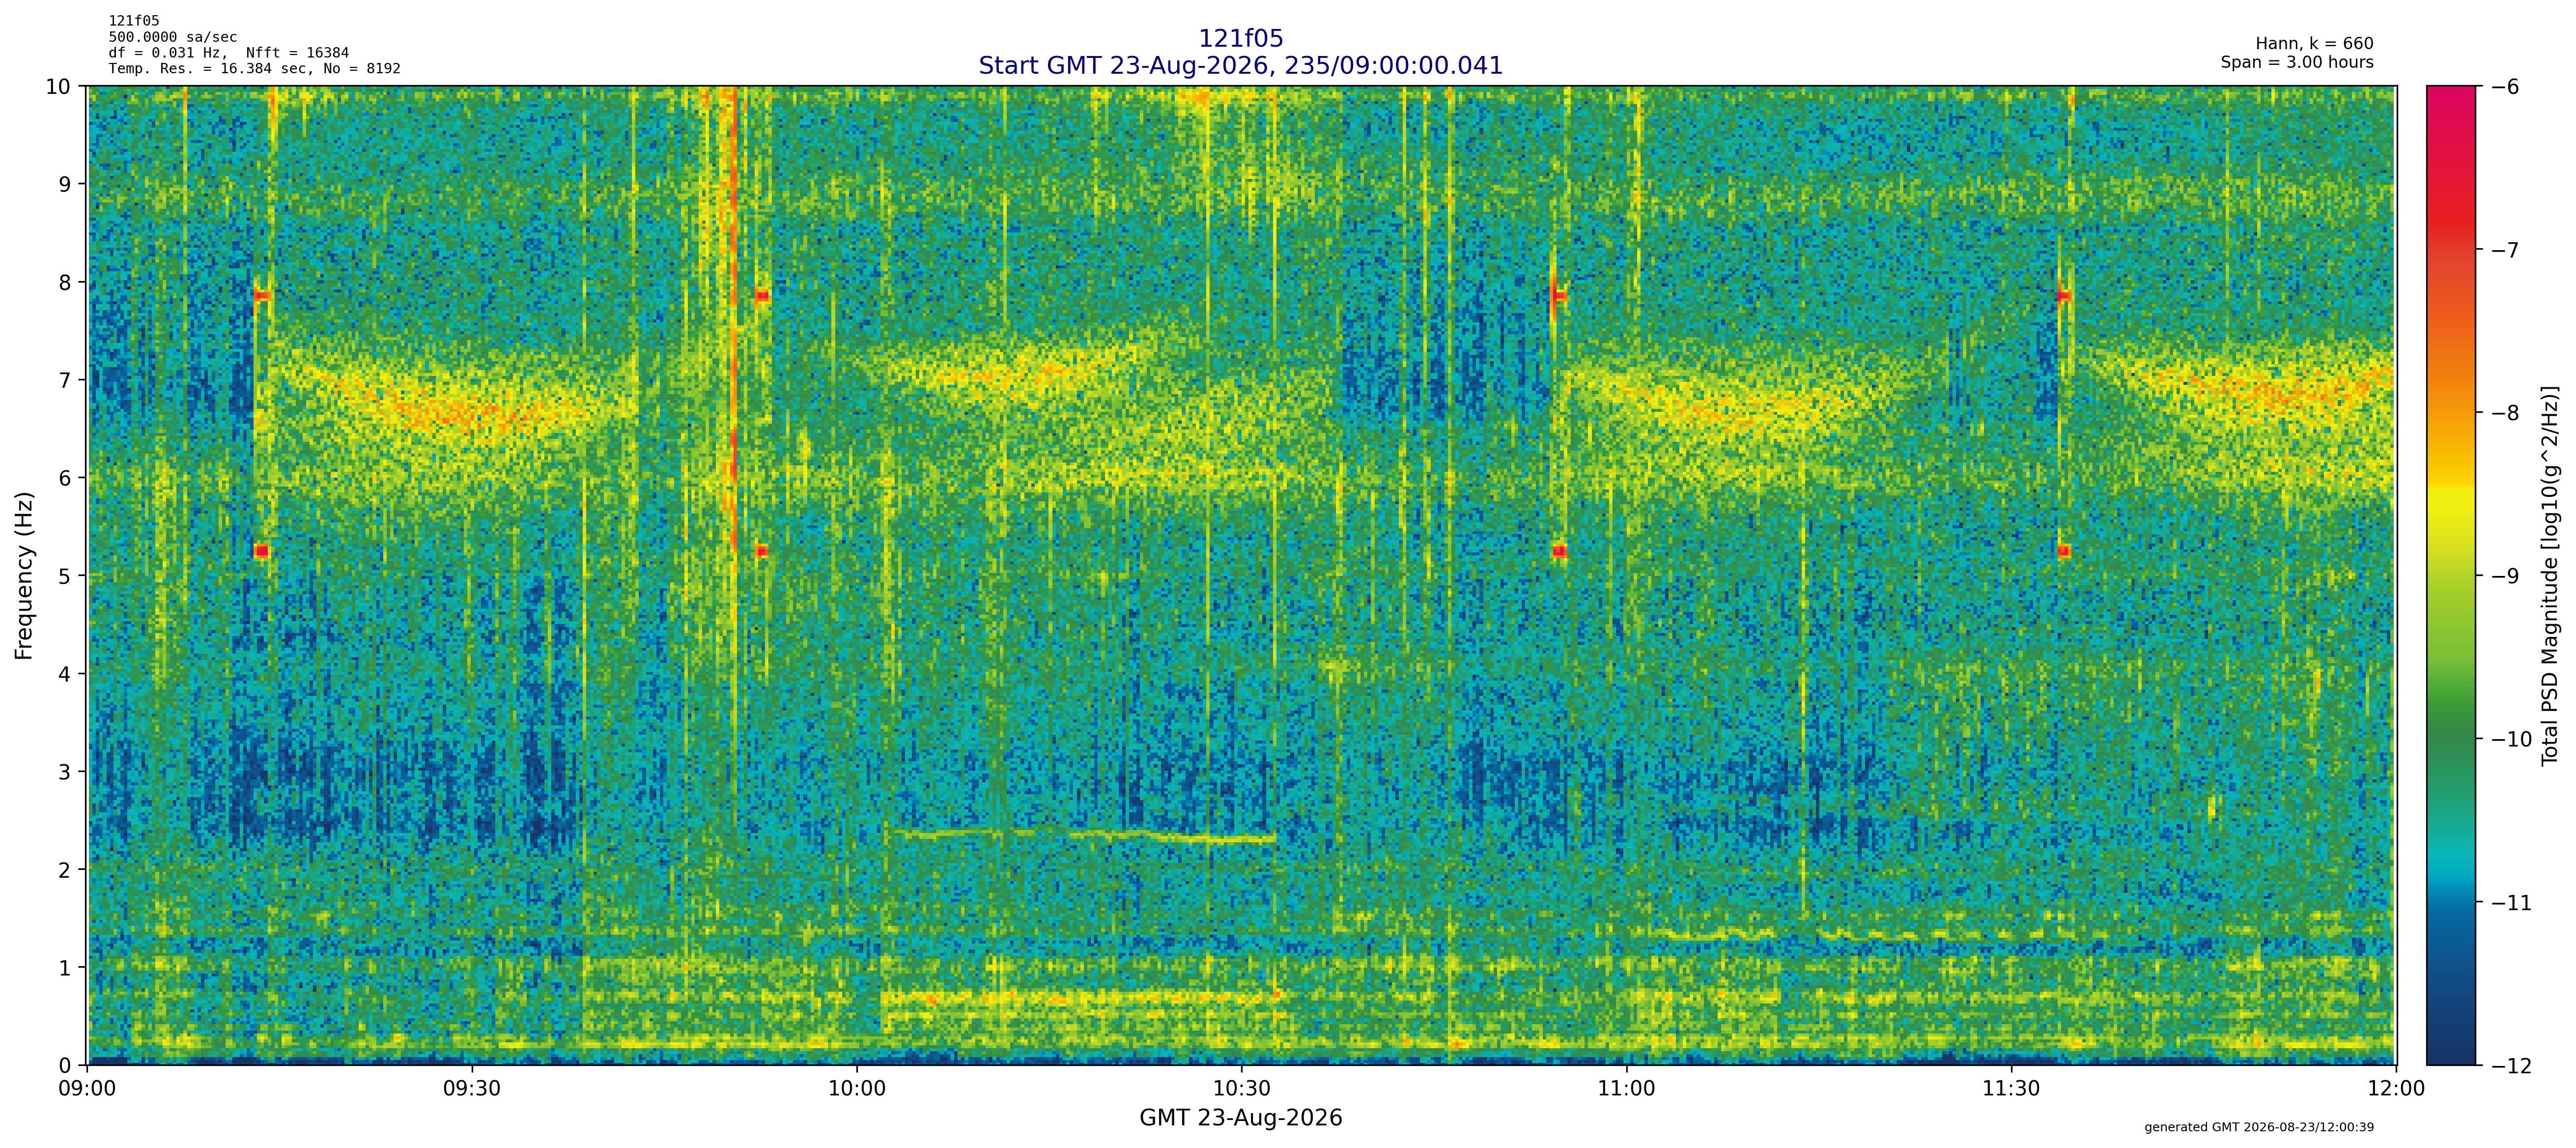Viewport: 2576px width, 1148px height.
Task: Select the "09:30" time tick label
Action: (472, 1089)
